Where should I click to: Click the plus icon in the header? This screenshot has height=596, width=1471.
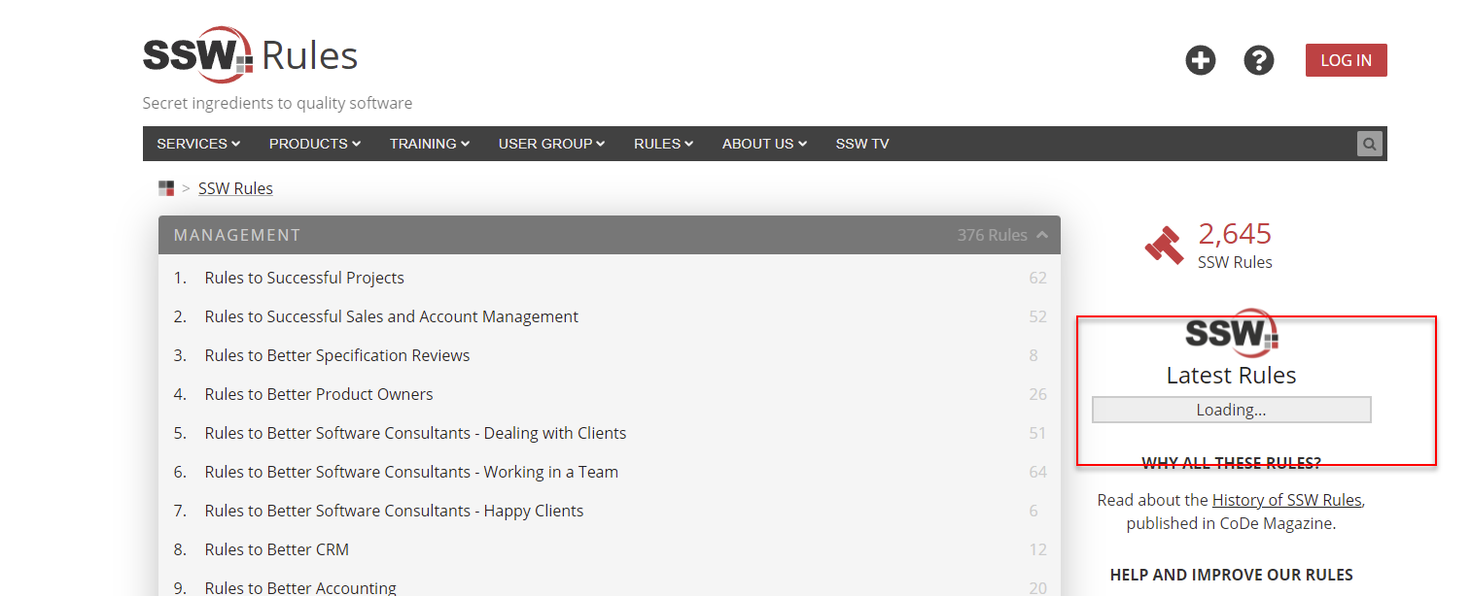tap(1200, 59)
